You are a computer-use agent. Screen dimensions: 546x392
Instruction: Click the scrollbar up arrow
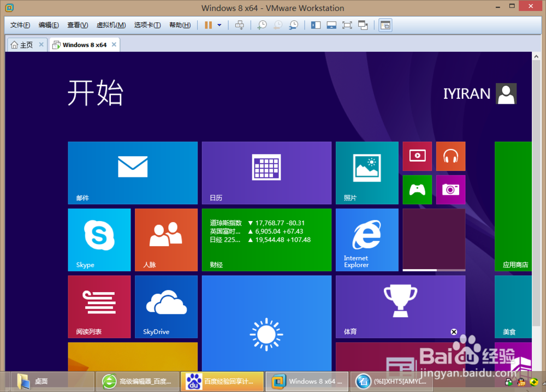tap(536, 56)
